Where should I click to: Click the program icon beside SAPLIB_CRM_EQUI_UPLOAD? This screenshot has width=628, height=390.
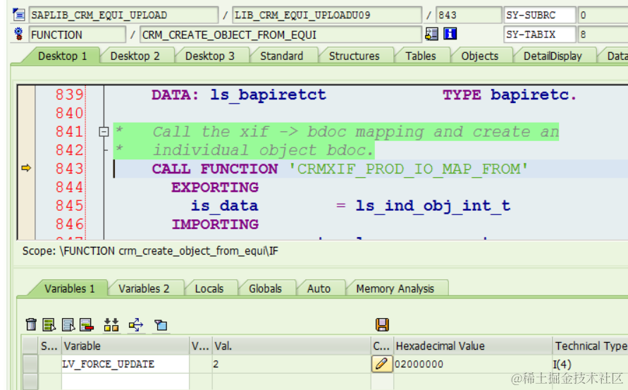18,15
